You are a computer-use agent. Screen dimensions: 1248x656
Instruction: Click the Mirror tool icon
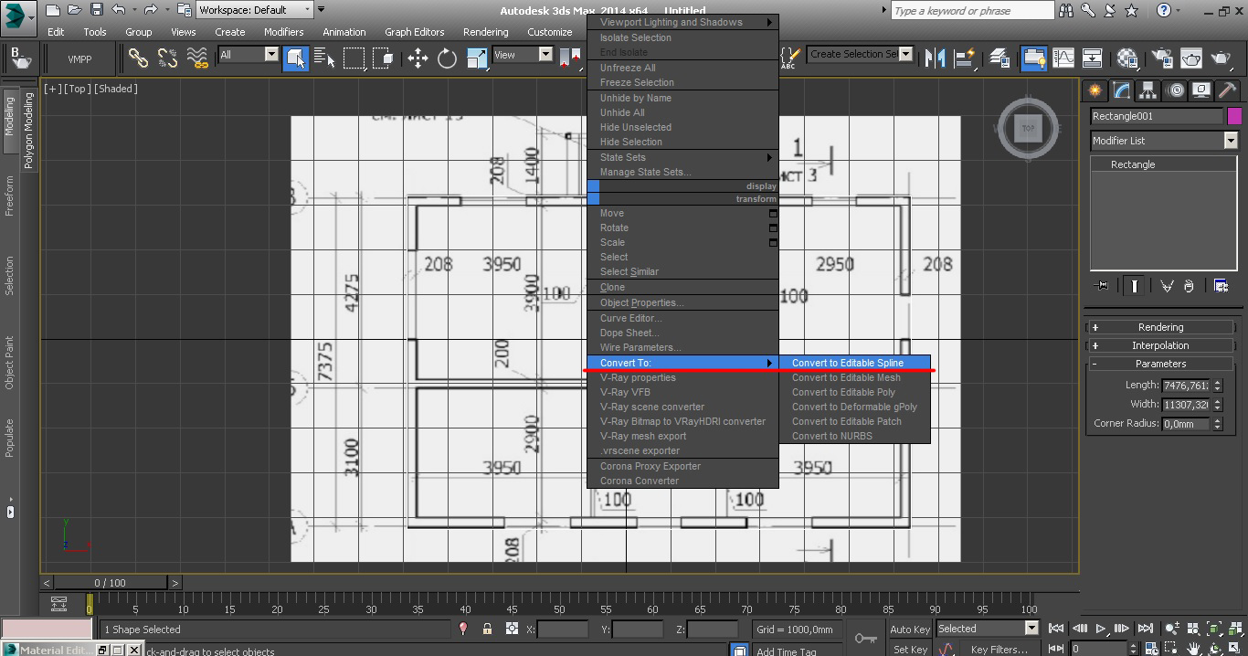click(935, 58)
